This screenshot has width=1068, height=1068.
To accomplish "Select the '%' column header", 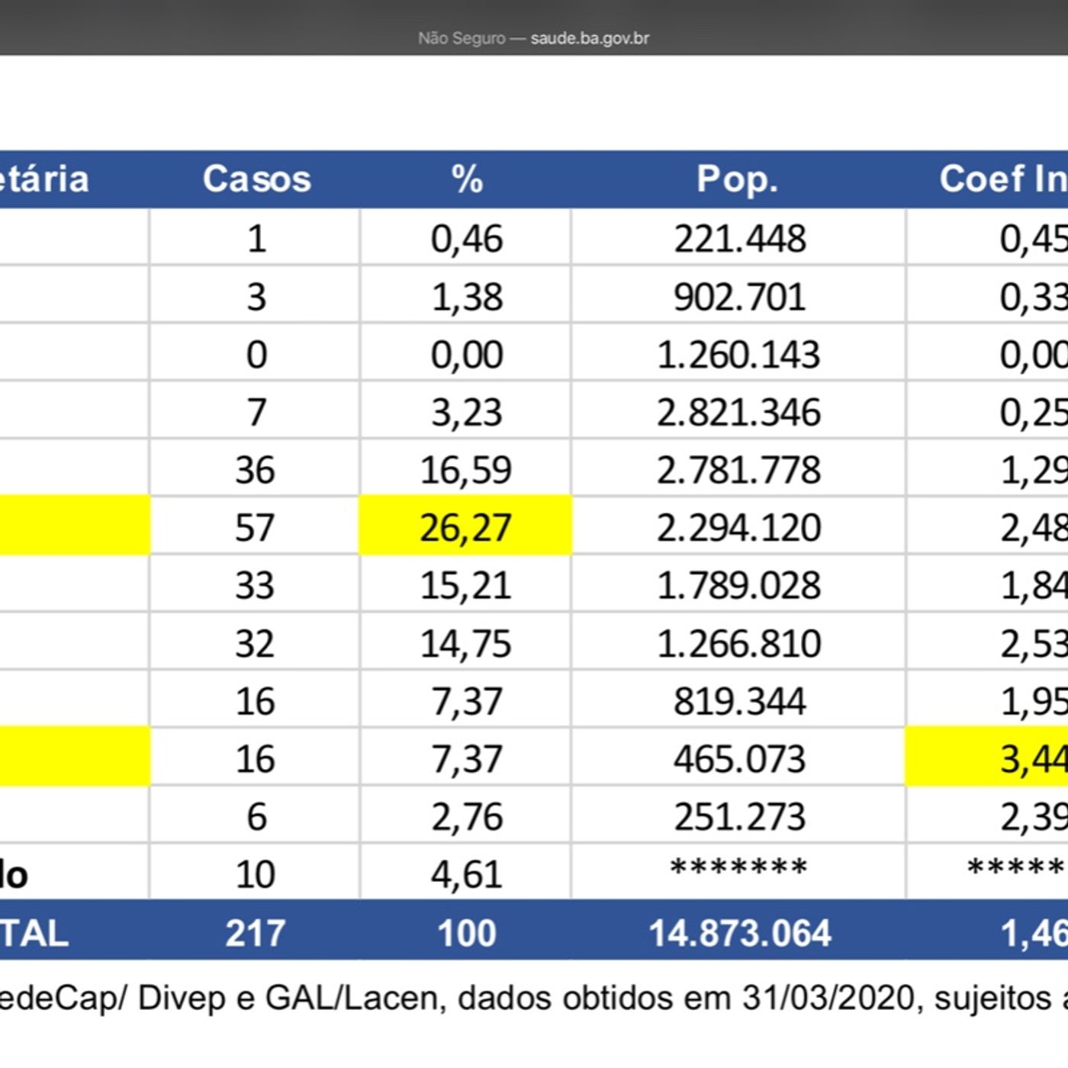I will click(x=466, y=179).
